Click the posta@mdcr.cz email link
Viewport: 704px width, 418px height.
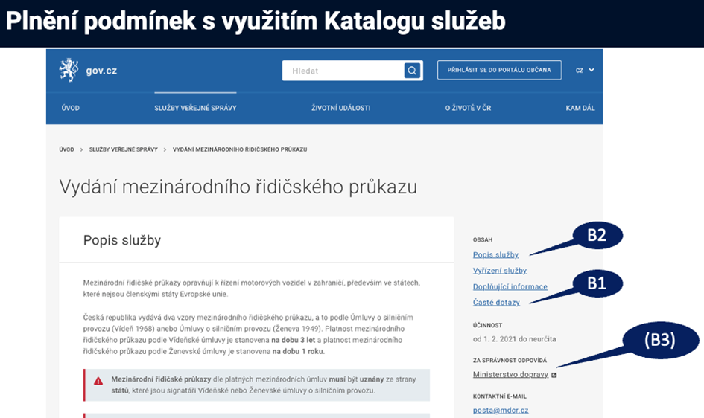(x=501, y=410)
